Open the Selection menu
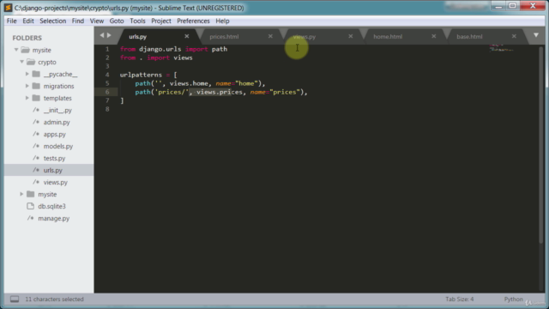549x309 pixels. click(53, 21)
